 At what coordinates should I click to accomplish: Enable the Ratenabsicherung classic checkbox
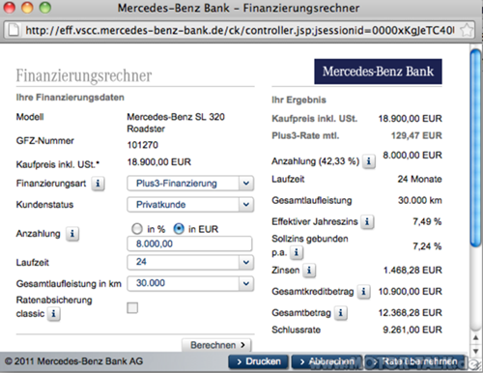[132, 308]
